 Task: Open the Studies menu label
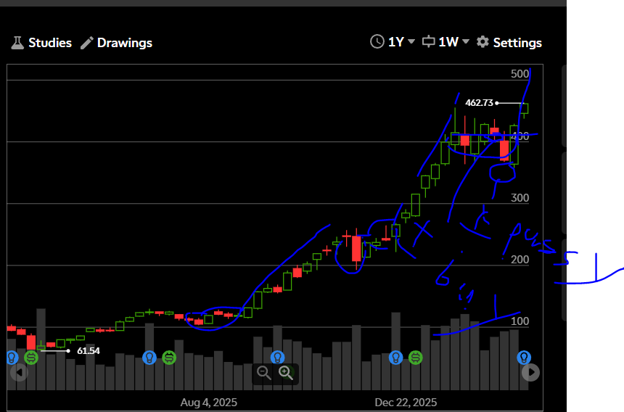pyautogui.click(x=50, y=43)
